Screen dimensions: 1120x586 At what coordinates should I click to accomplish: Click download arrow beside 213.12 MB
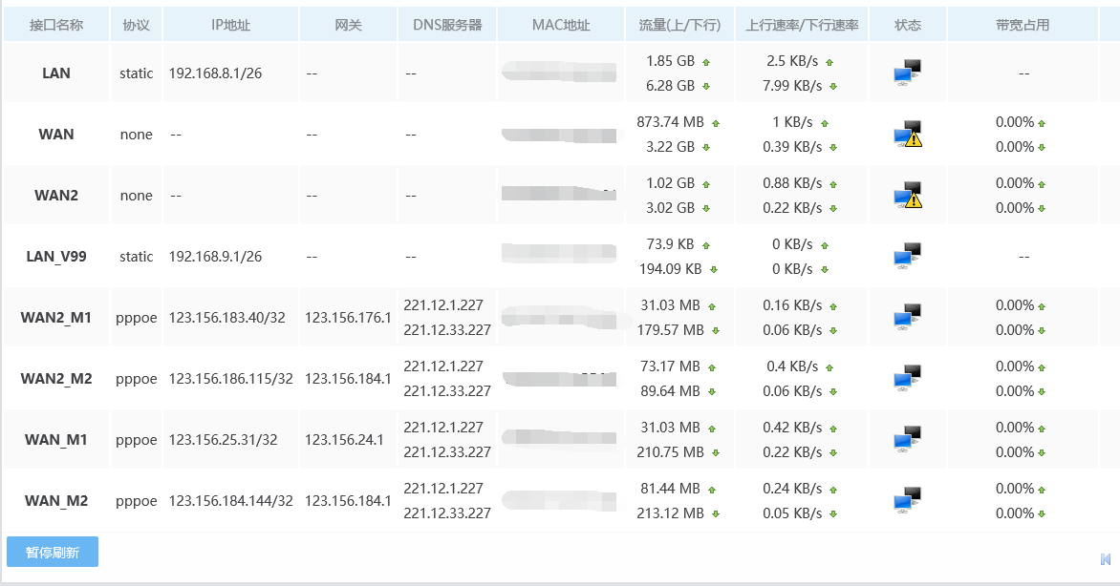tap(715, 513)
